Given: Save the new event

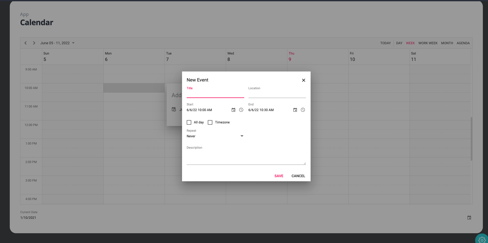Looking at the screenshot, I should [x=279, y=176].
